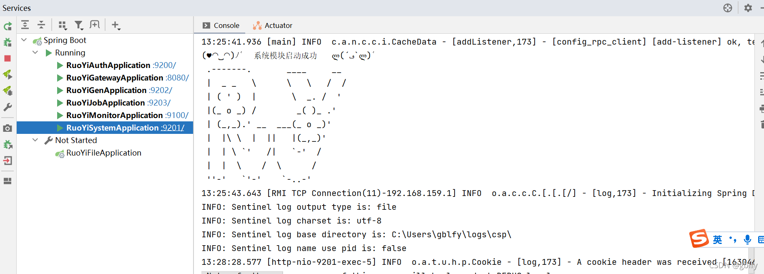Click the console scroll down arrow icon
764x274 pixels.
pyautogui.click(x=762, y=60)
